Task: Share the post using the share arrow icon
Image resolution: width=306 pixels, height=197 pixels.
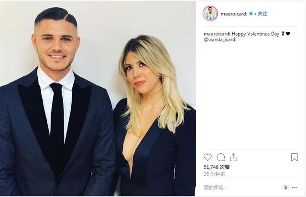Action: click(234, 157)
